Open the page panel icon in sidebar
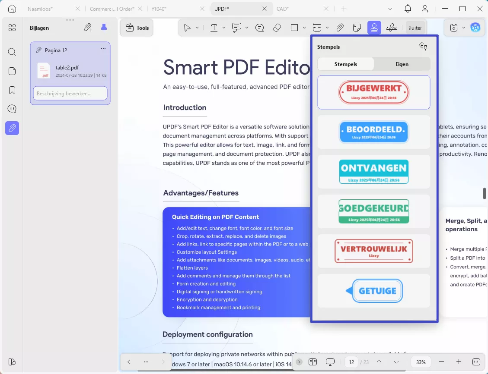This screenshot has width=488, height=374. (x=12, y=71)
